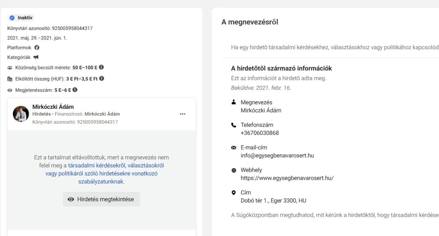The height and width of the screenshot is (236, 439).
Task: Click info icon beside audience size estimate
Action: coord(101,67)
